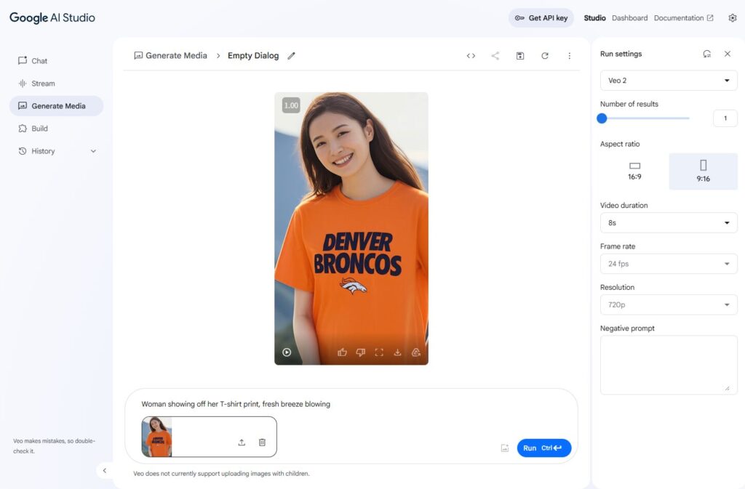Download the generated video

click(x=398, y=352)
